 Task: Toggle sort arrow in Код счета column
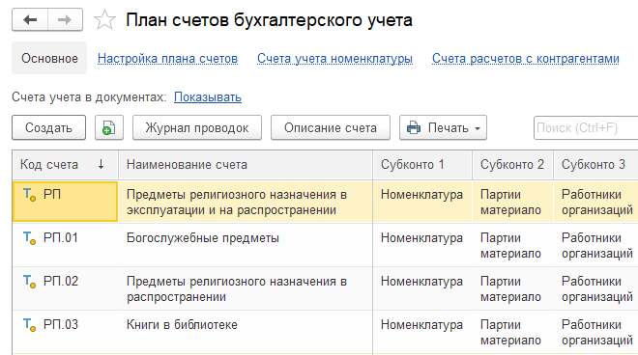pyautogui.click(x=101, y=165)
